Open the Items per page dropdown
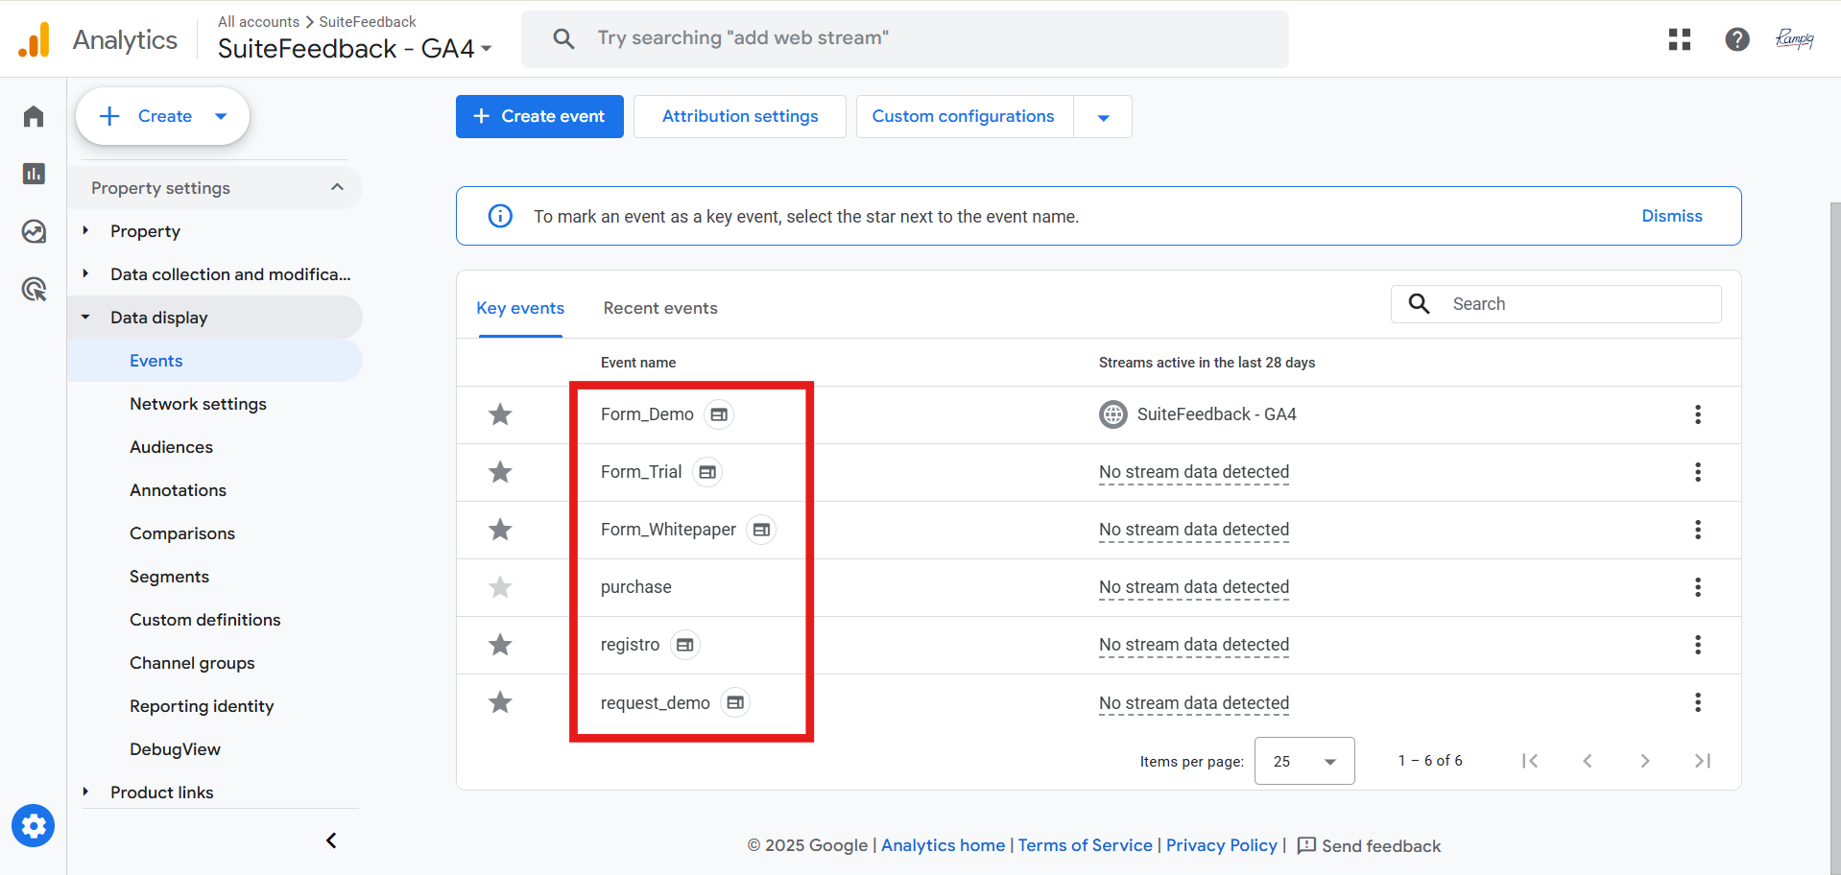The width and height of the screenshot is (1841, 875). click(1303, 761)
